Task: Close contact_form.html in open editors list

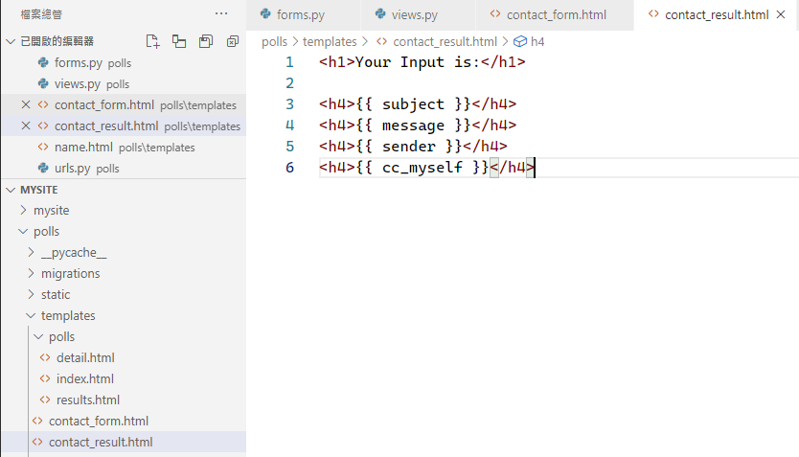Action: [26, 105]
